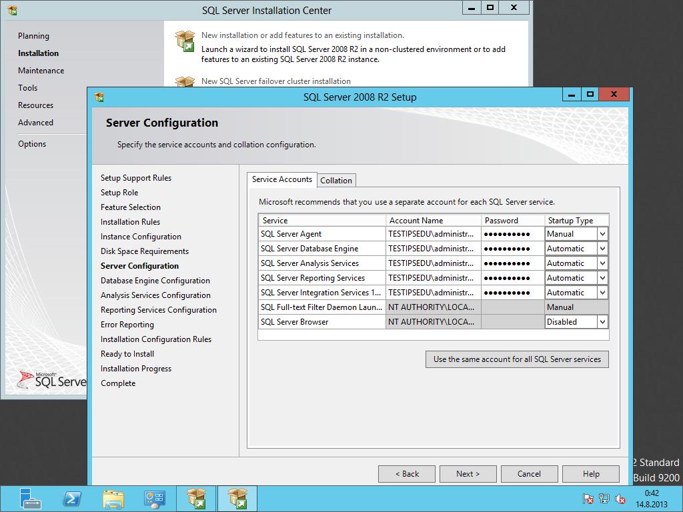Screen dimensions: 683x512
Task: Click the Service column header
Action: pos(322,220)
